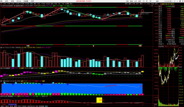Click the 返回 button
The image size is (184, 107).
[156, 4]
